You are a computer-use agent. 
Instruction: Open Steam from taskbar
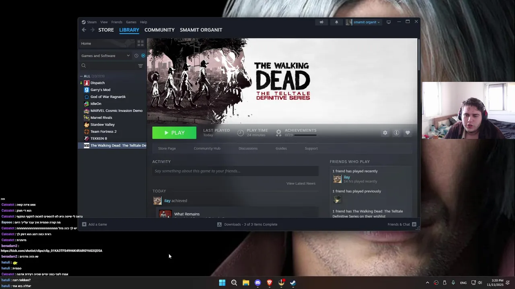pyautogui.click(x=293, y=283)
